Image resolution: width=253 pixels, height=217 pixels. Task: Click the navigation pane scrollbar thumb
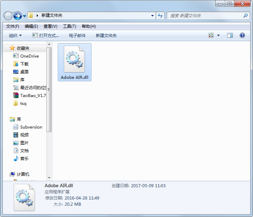pyautogui.click(x=49, y=89)
